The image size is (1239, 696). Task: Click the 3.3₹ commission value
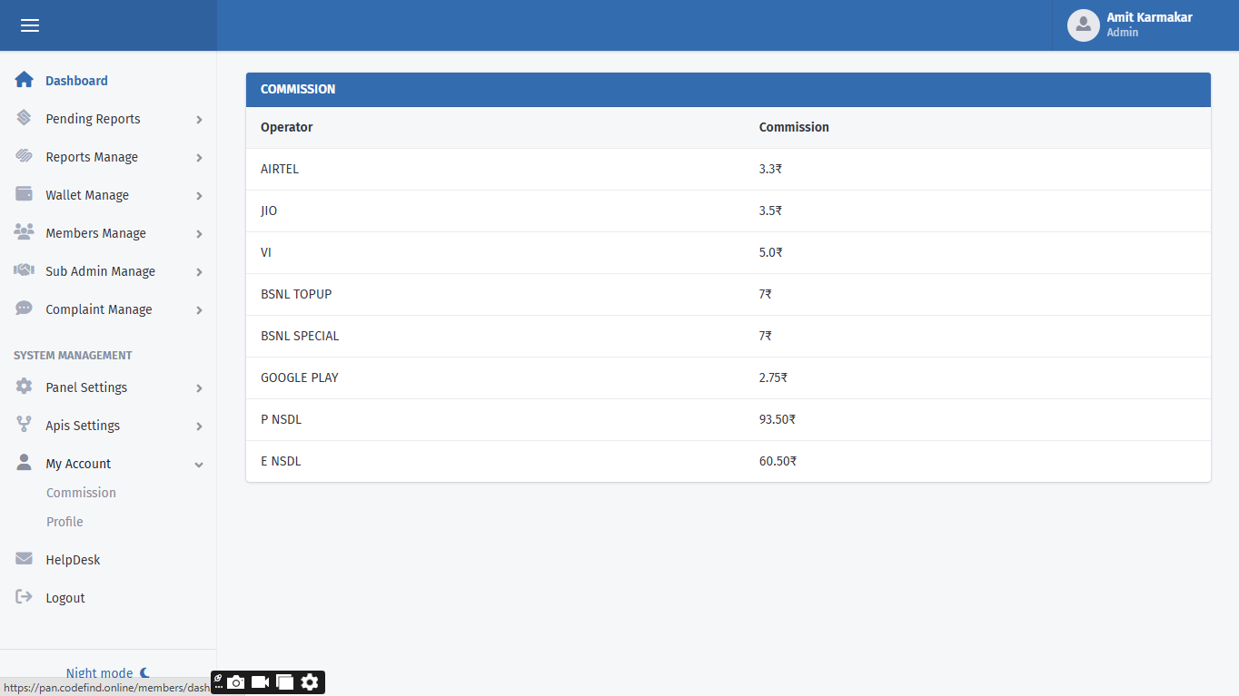pyautogui.click(x=770, y=169)
